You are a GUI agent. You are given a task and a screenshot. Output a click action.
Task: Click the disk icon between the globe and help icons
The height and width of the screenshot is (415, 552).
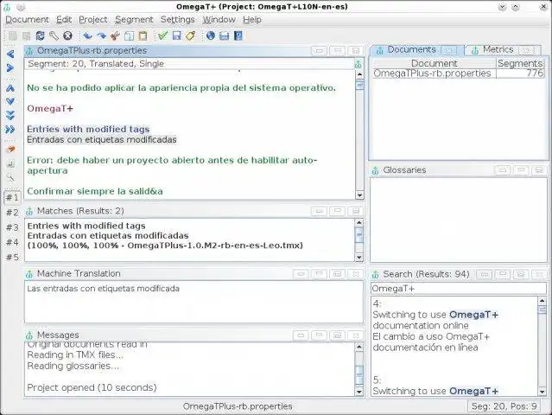pyautogui.click(x=225, y=35)
